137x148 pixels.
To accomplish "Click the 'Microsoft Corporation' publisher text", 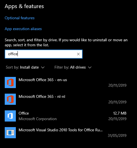I will 38,119.
